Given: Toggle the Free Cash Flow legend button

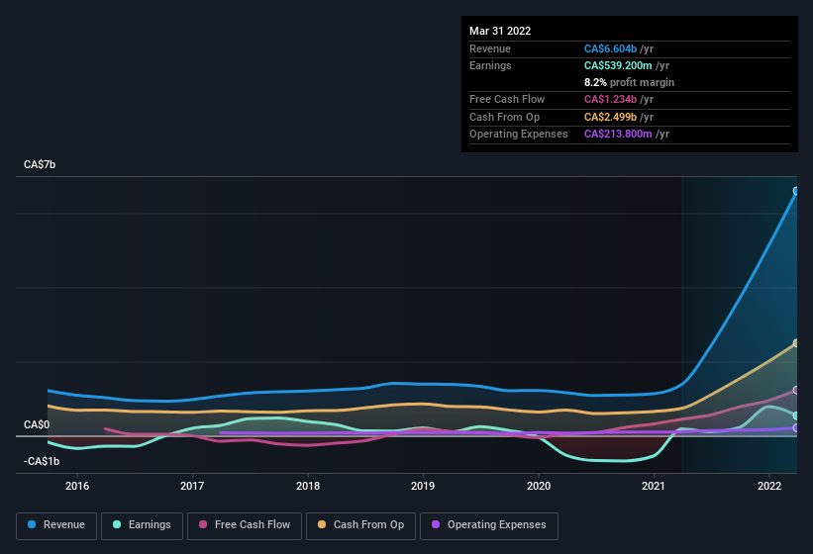Looking at the screenshot, I should [245, 525].
